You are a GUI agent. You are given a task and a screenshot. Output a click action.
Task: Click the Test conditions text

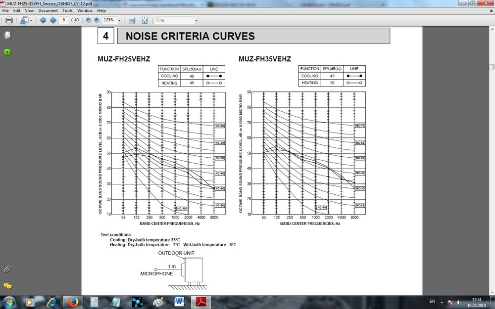pyautogui.click(x=115, y=234)
